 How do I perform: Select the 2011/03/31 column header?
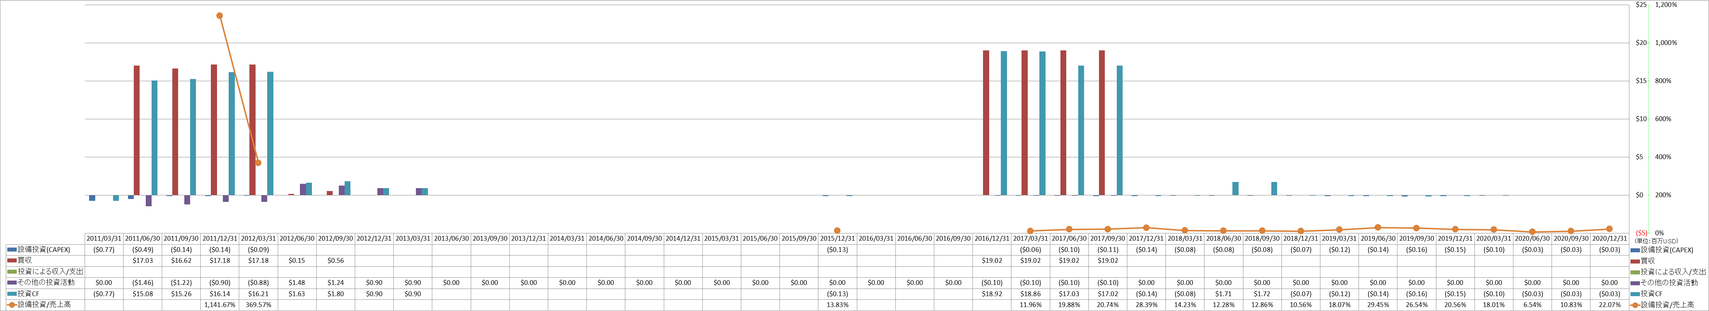point(104,238)
